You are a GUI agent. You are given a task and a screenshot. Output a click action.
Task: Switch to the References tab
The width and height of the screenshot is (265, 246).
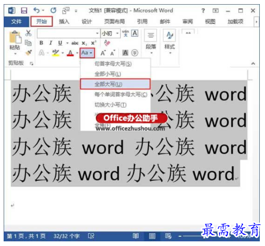(142, 22)
